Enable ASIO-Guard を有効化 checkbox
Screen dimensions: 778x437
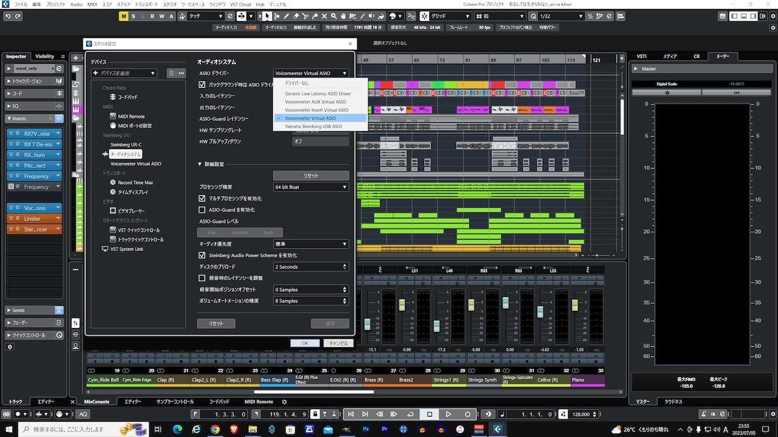tap(202, 210)
